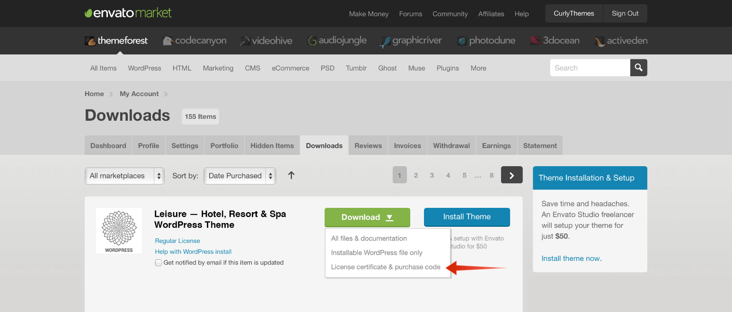This screenshot has height=312, width=732.
Task: Open the Forums link
Action: pos(411,14)
